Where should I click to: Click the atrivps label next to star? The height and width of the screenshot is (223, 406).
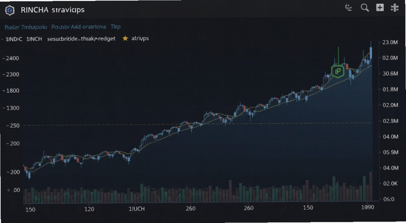point(140,39)
